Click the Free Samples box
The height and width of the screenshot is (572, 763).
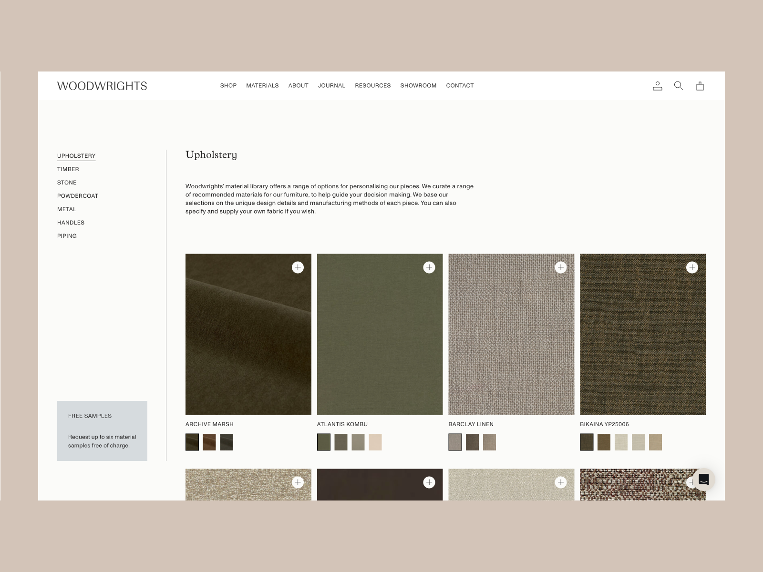[x=102, y=431]
